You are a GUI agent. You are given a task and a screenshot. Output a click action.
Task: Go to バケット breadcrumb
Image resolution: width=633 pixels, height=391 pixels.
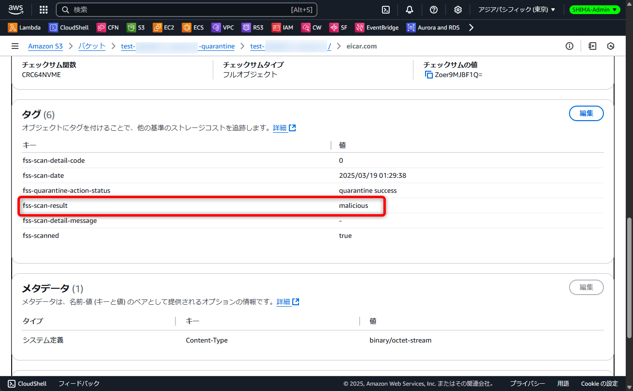[92, 46]
